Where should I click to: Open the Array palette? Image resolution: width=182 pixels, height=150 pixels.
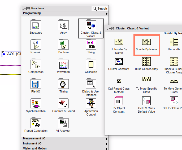point(63,25)
